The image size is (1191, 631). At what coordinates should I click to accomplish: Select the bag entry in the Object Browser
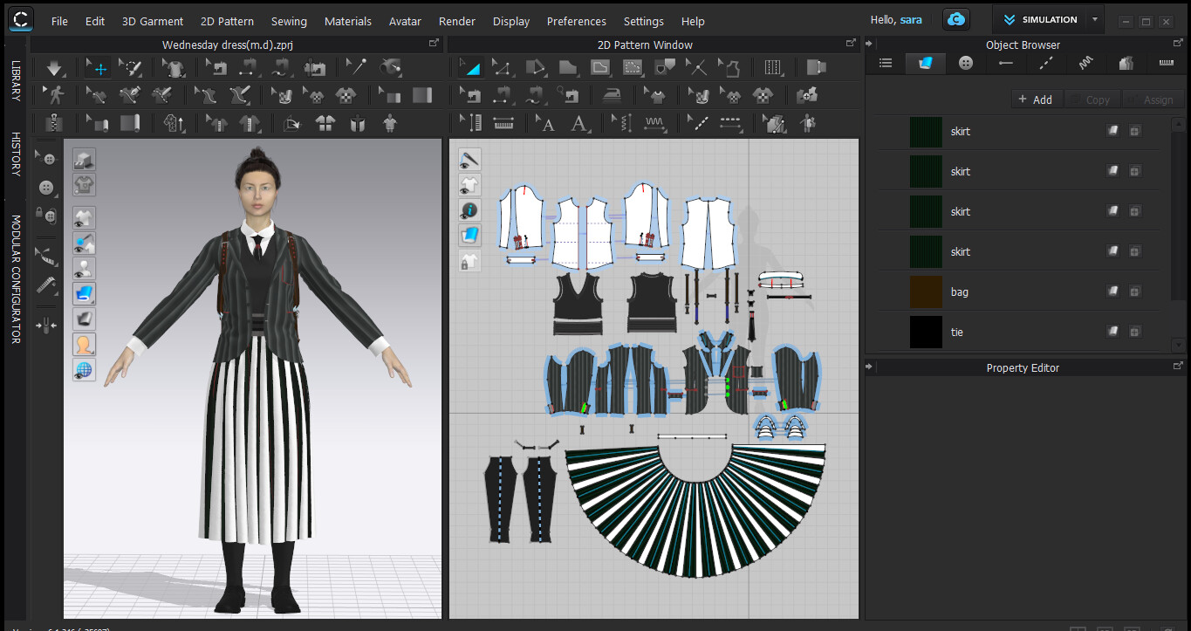960,291
